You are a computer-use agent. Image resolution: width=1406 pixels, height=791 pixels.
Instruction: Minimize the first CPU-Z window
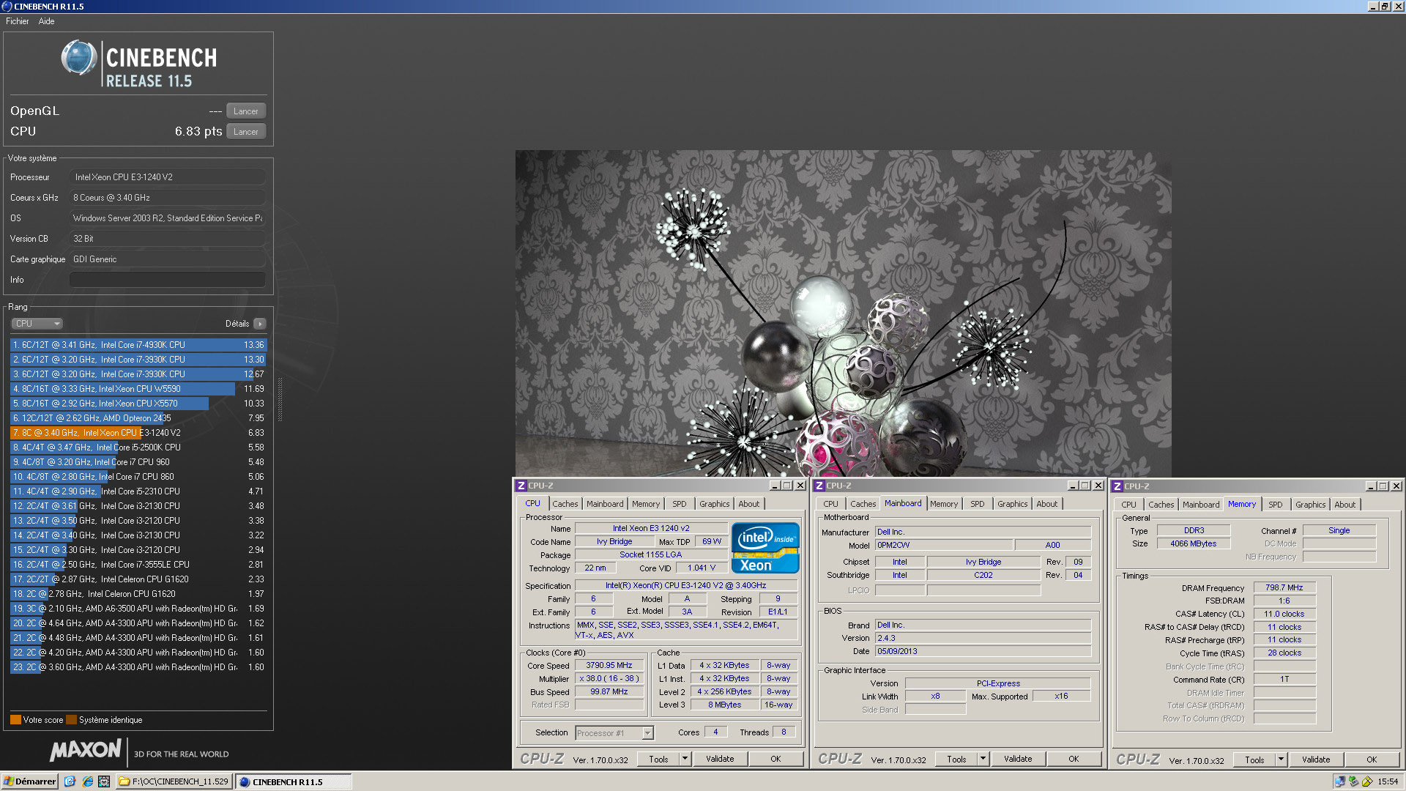coord(774,486)
